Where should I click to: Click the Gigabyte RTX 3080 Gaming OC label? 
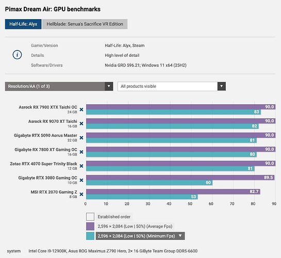click(47, 178)
